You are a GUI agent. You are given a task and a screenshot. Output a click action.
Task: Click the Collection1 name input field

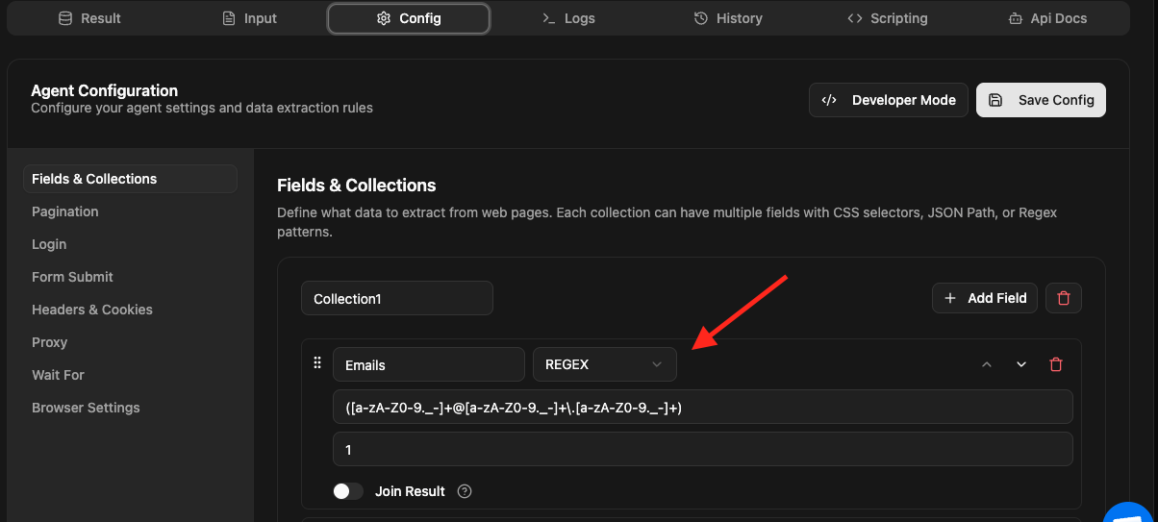(x=396, y=298)
